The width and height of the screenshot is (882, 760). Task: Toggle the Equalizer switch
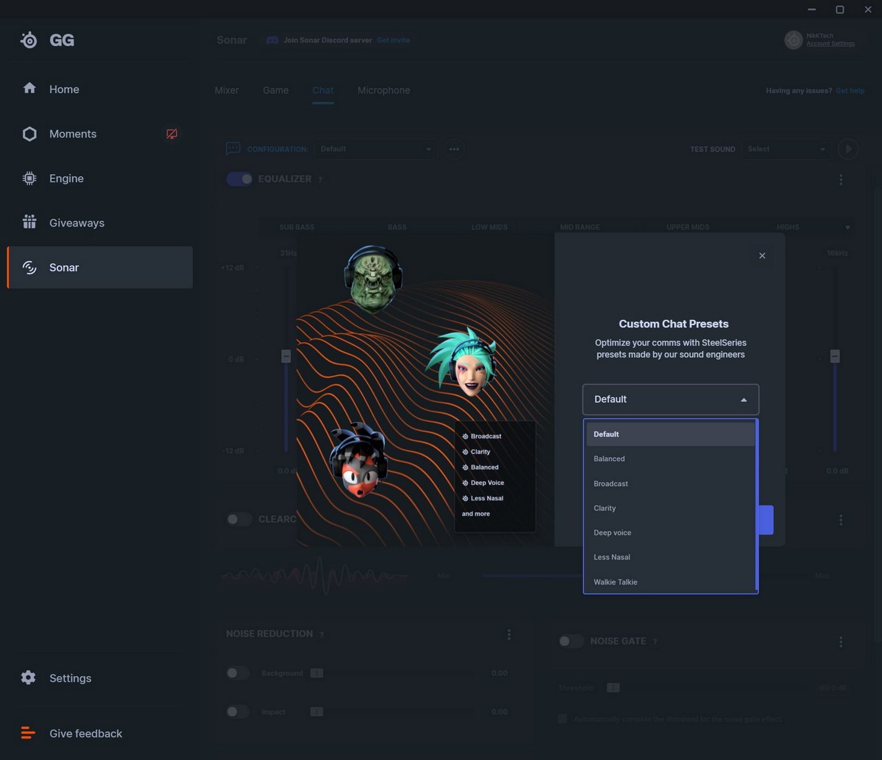pos(239,179)
